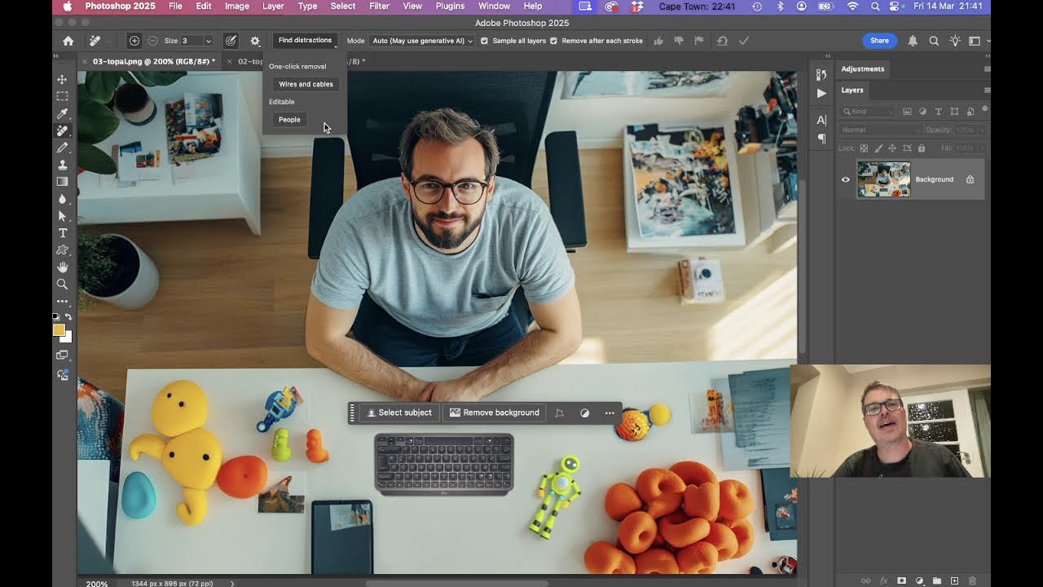The width and height of the screenshot is (1043, 587).
Task: Click the Wires and cables button
Action: (306, 84)
